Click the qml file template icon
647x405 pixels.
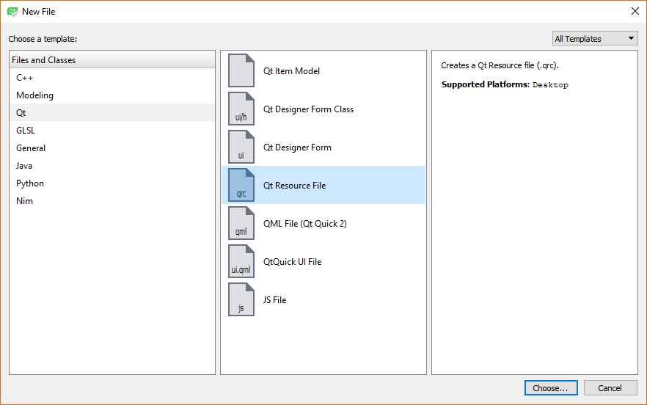241,224
